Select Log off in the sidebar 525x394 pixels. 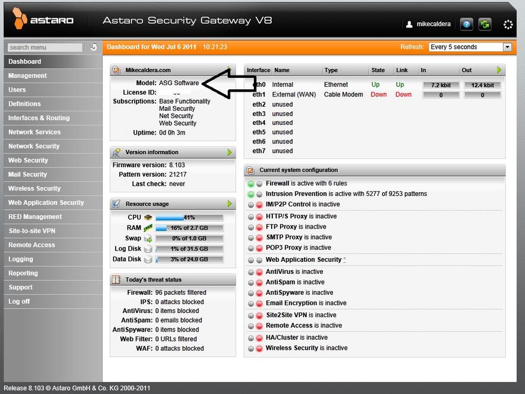point(53,301)
